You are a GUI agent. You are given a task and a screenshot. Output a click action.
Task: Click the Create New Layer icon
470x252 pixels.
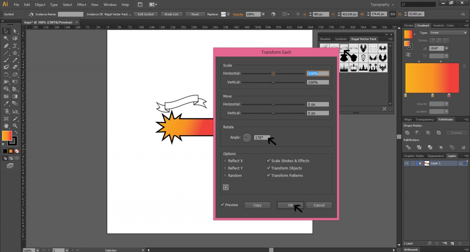(452, 243)
